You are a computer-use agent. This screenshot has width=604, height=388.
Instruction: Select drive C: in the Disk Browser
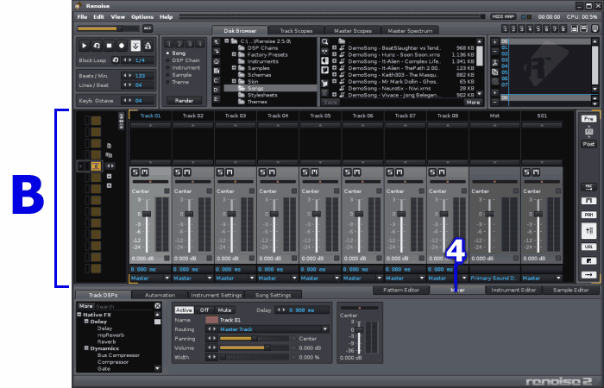click(x=217, y=80)
